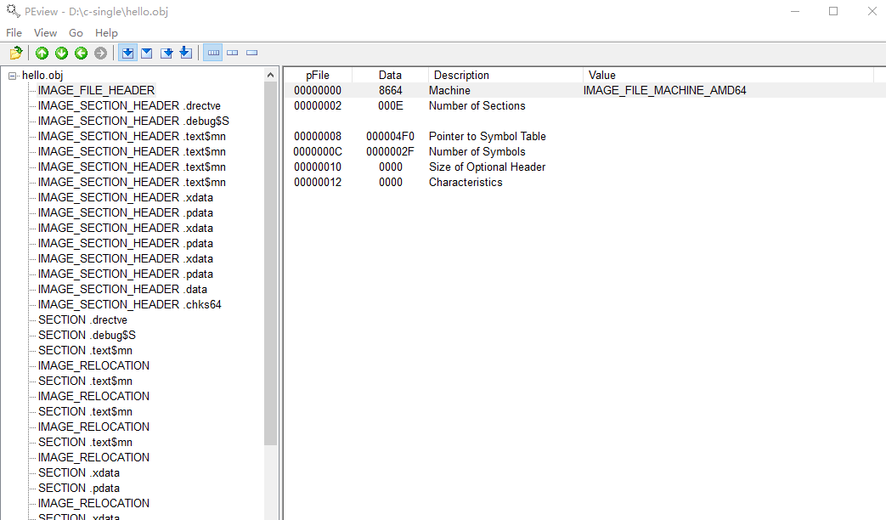Click the fourth blue down-arrow toolbar icon
Screen dimensions: 886x520
point(185,54)
